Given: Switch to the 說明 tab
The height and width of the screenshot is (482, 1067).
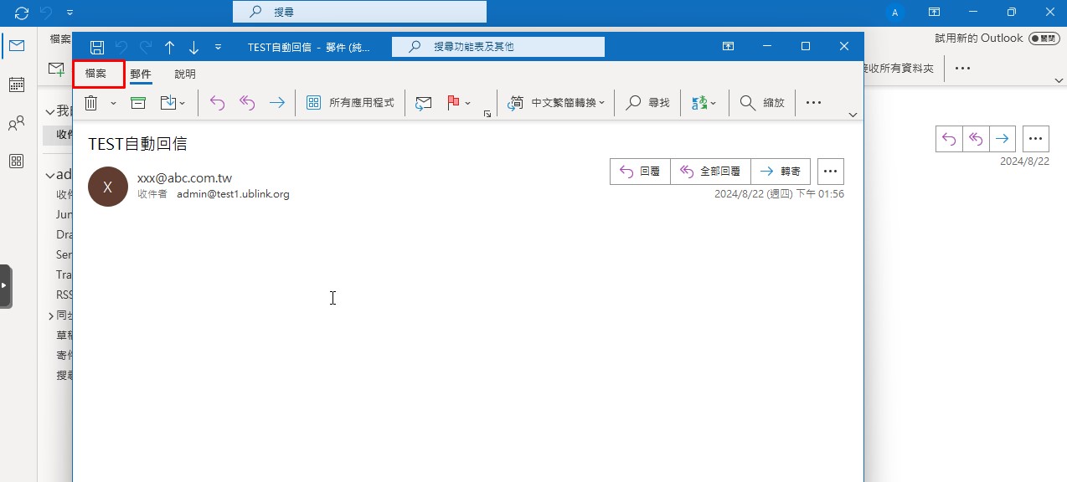Looking at the screenshot, I should [185, 74].
